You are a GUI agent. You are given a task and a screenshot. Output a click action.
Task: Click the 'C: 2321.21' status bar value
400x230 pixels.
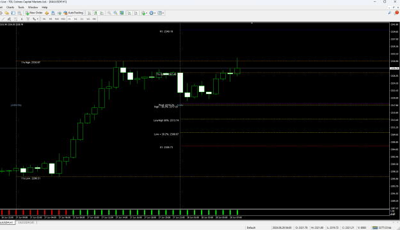[x=348, y=227]
